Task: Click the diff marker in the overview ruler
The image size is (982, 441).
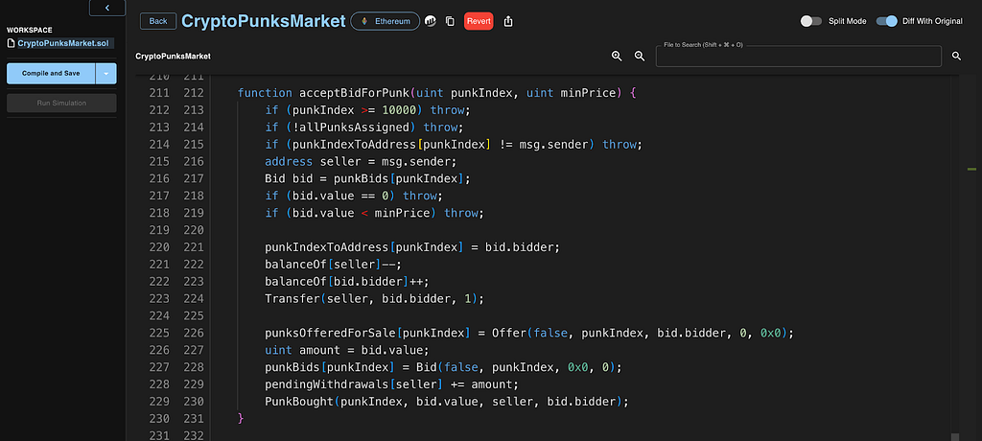Action: [972, 169]
